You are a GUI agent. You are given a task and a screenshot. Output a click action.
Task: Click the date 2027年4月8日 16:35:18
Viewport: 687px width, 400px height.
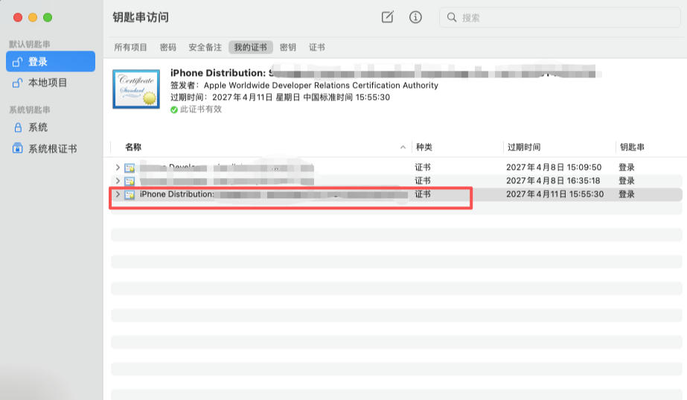point(553,181)
